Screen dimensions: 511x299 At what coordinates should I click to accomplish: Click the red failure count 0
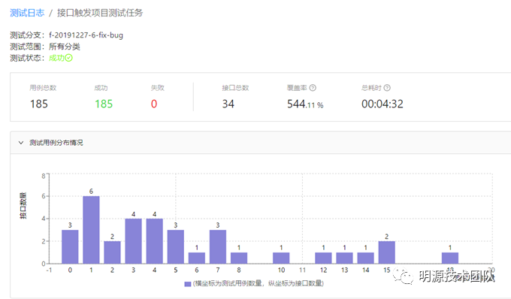154,104
